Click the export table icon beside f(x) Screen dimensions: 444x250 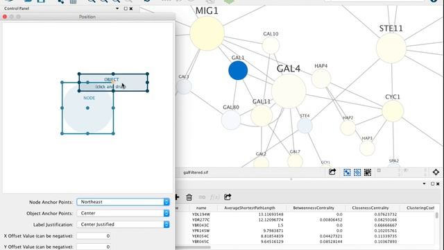coord(228,197)
